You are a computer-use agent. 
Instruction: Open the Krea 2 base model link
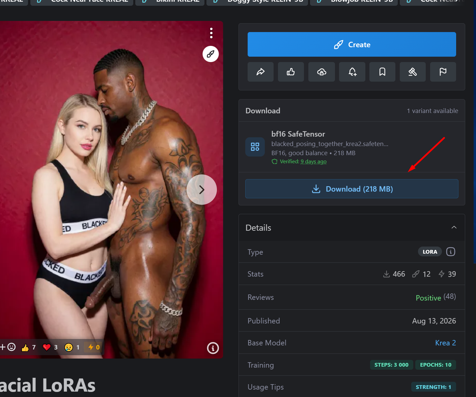click(x=446, y=343)
